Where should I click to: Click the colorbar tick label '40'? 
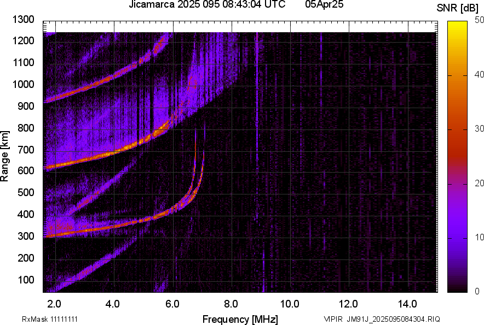[479, 74]
